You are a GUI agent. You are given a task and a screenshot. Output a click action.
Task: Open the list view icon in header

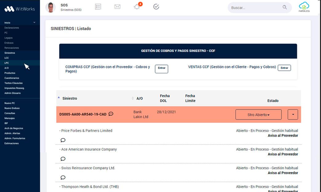point(98,6)
